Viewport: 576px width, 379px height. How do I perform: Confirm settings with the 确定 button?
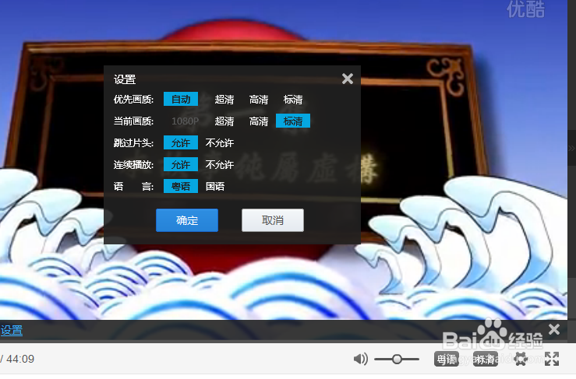click(x=187, y=220)
